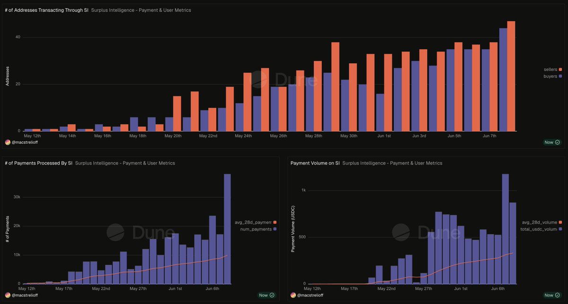The height and width of the screenshot is (304, 568).
Task: Open the macstrelioff avatar under the Payments Processed chart
Action: pyautogui.click(x=8, y=295)
